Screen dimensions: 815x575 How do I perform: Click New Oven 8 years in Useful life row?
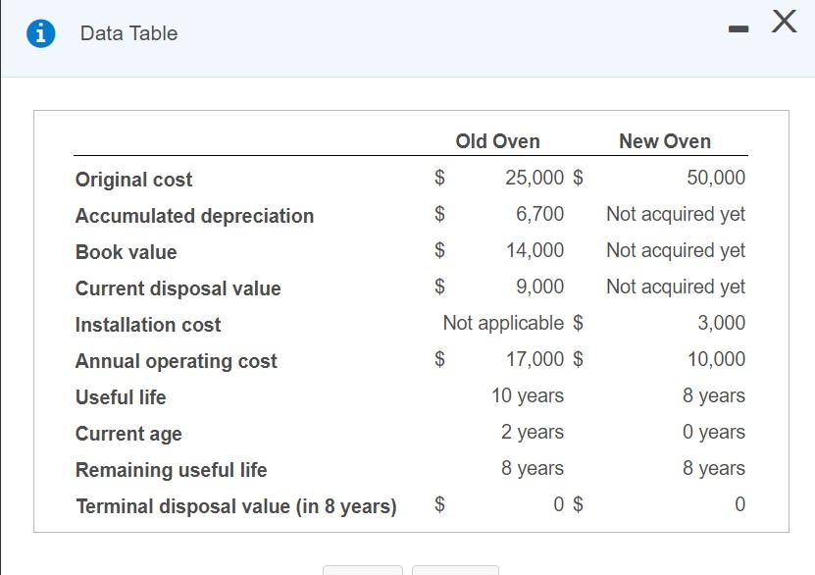click(x=714, y=395)
